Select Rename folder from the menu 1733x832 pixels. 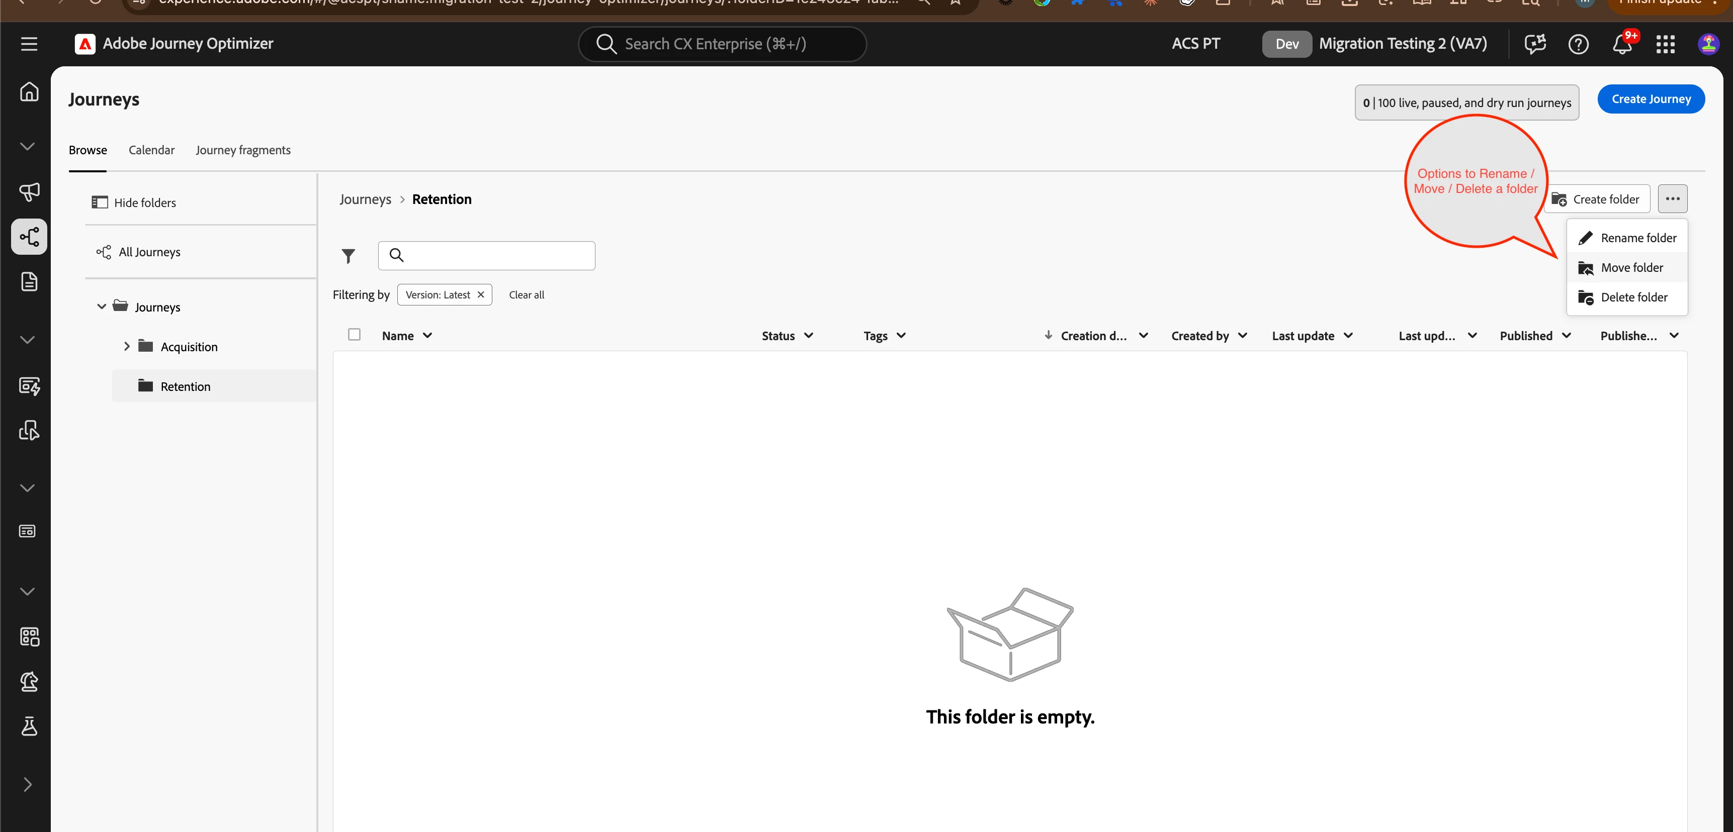(1627, 237)
